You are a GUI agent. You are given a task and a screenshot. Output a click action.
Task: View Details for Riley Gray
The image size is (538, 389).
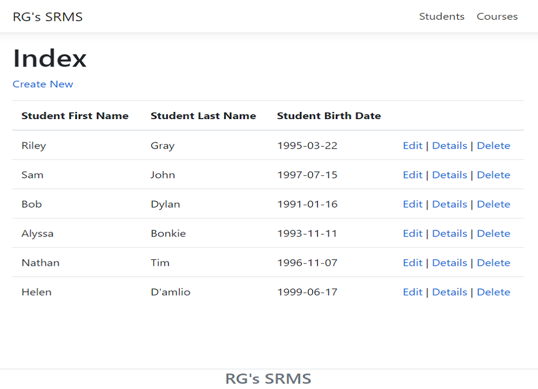pos(450,145)
